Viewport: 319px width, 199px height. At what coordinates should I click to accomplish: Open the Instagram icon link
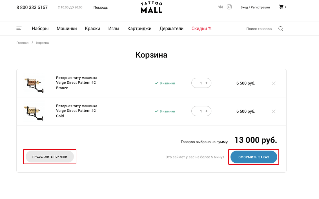click(229, 7)
